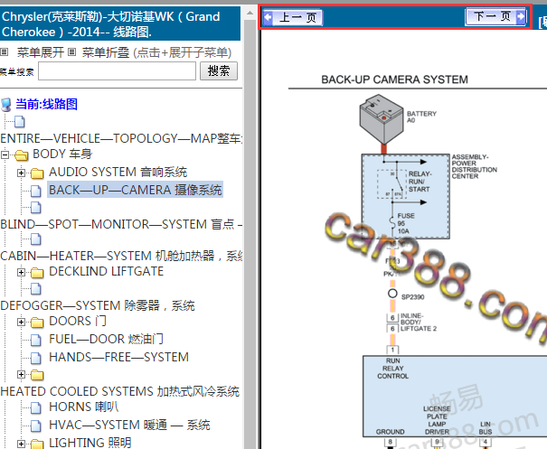Open AUDIO SYSTEM 音响系统 entry
The height and width of the screenshot is (449, 547).
pyautogui.click(x=118, y=172)
